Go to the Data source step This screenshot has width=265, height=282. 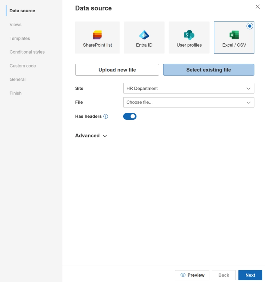pos(22,11)
